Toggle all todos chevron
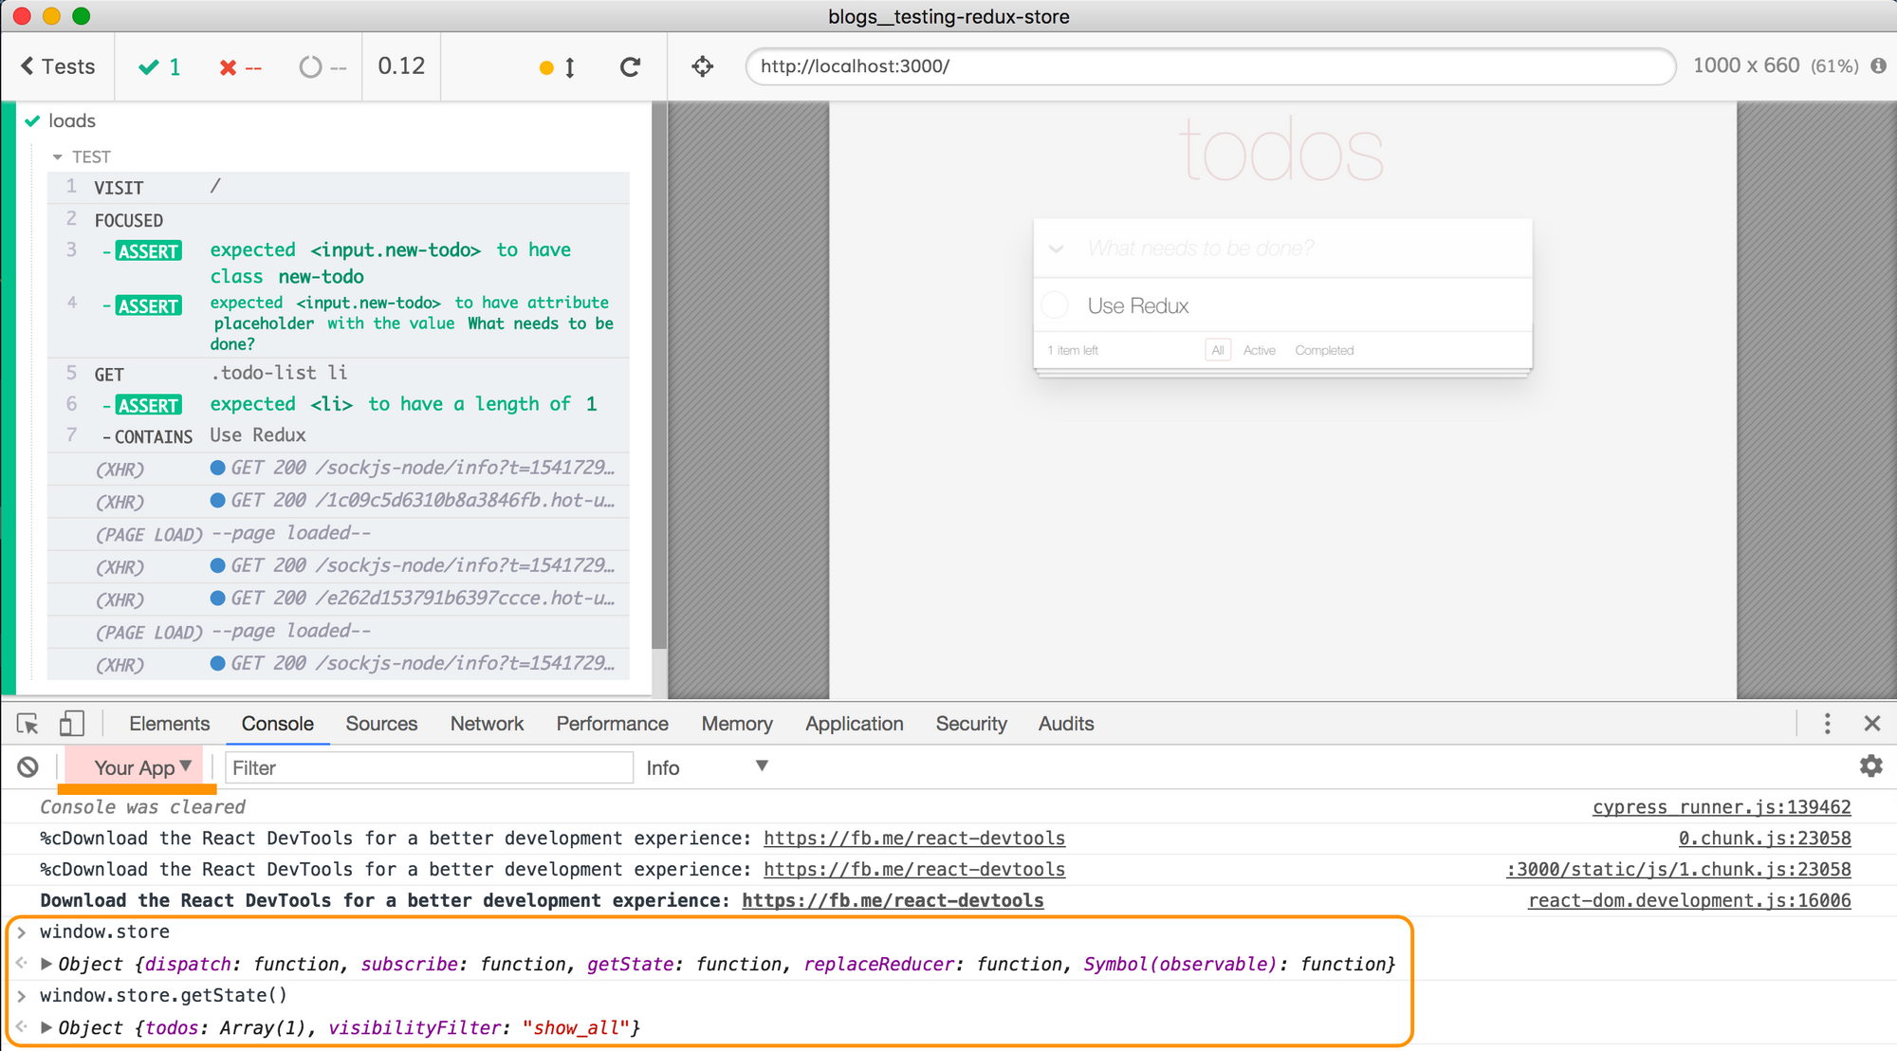The image size is (1897, 1051). click(1056, 249)
